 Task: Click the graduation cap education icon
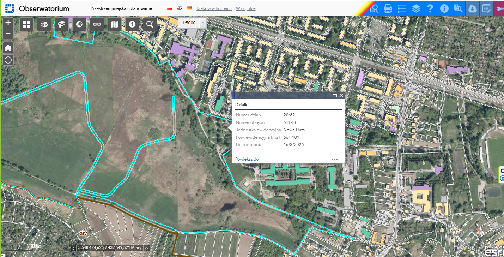coord(62,24)
